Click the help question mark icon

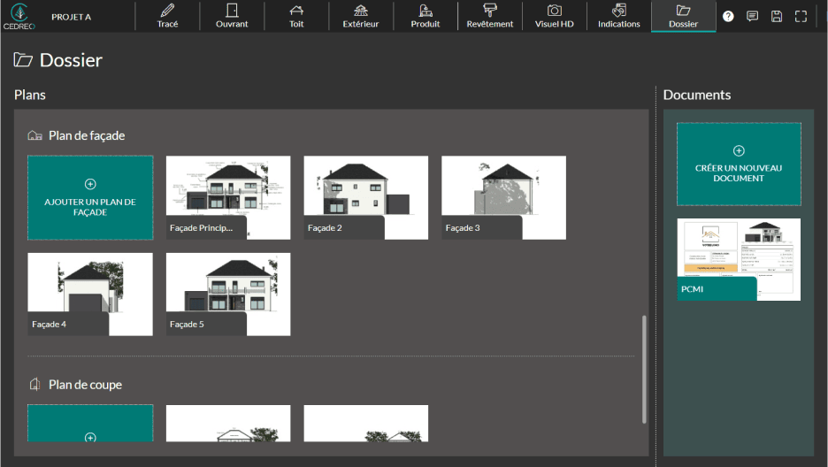(728, 16)
